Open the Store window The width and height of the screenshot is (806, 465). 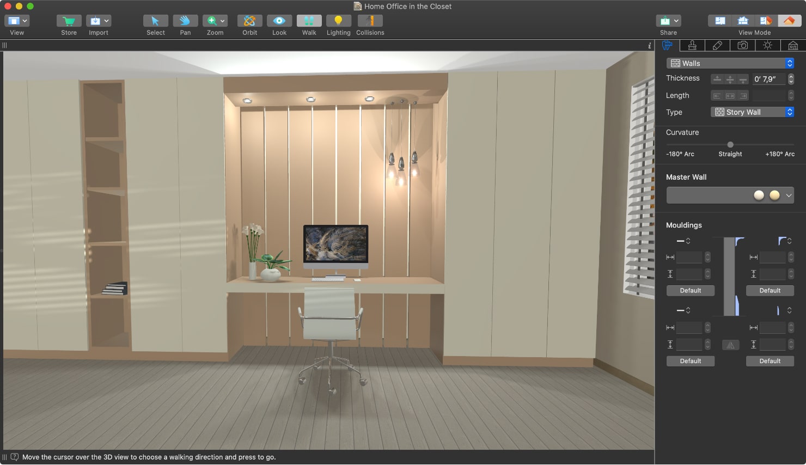[69, 22]
